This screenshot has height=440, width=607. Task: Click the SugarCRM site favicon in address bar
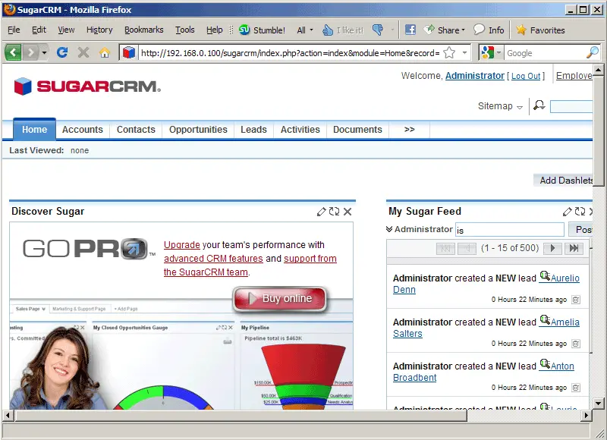pyautogui.click(x=129, y=52)
